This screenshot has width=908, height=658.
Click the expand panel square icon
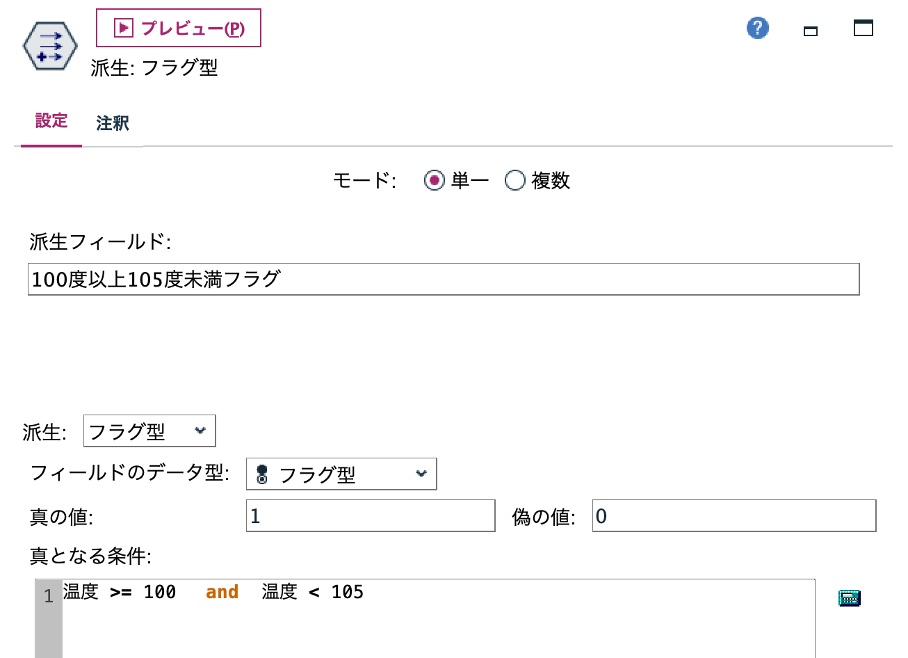tap(862, 28)
